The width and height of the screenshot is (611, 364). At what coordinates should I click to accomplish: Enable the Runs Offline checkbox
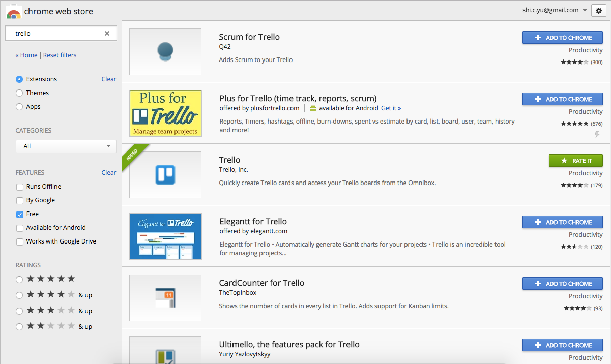pyautogui.click(x=20, y=187)
